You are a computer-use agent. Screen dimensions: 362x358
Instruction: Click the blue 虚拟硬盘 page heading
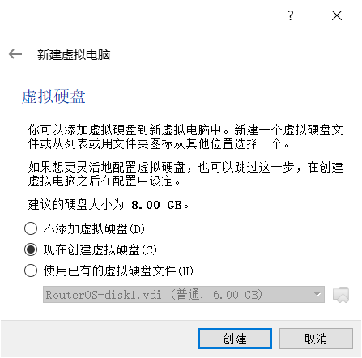53,96
